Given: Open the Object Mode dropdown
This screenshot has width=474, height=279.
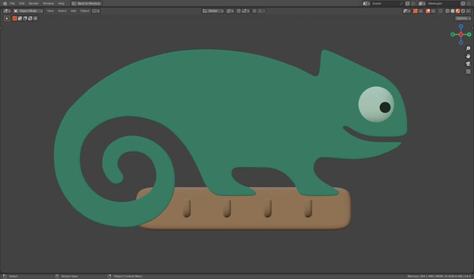Looking at the screenshot, I should tap(28, 11).
